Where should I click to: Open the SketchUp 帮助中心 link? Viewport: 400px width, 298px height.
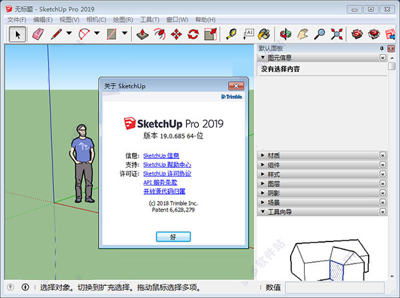click(167, 165)
